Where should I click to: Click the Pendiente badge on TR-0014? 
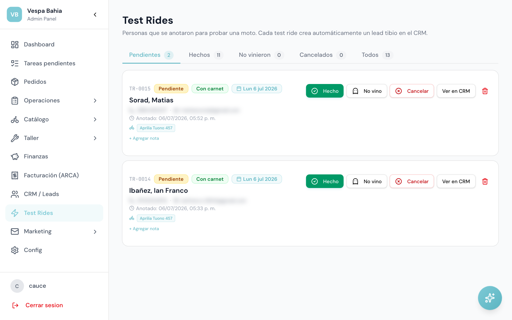pos(171,179)
